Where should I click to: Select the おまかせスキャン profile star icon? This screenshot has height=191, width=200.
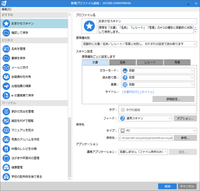(6, 24)
